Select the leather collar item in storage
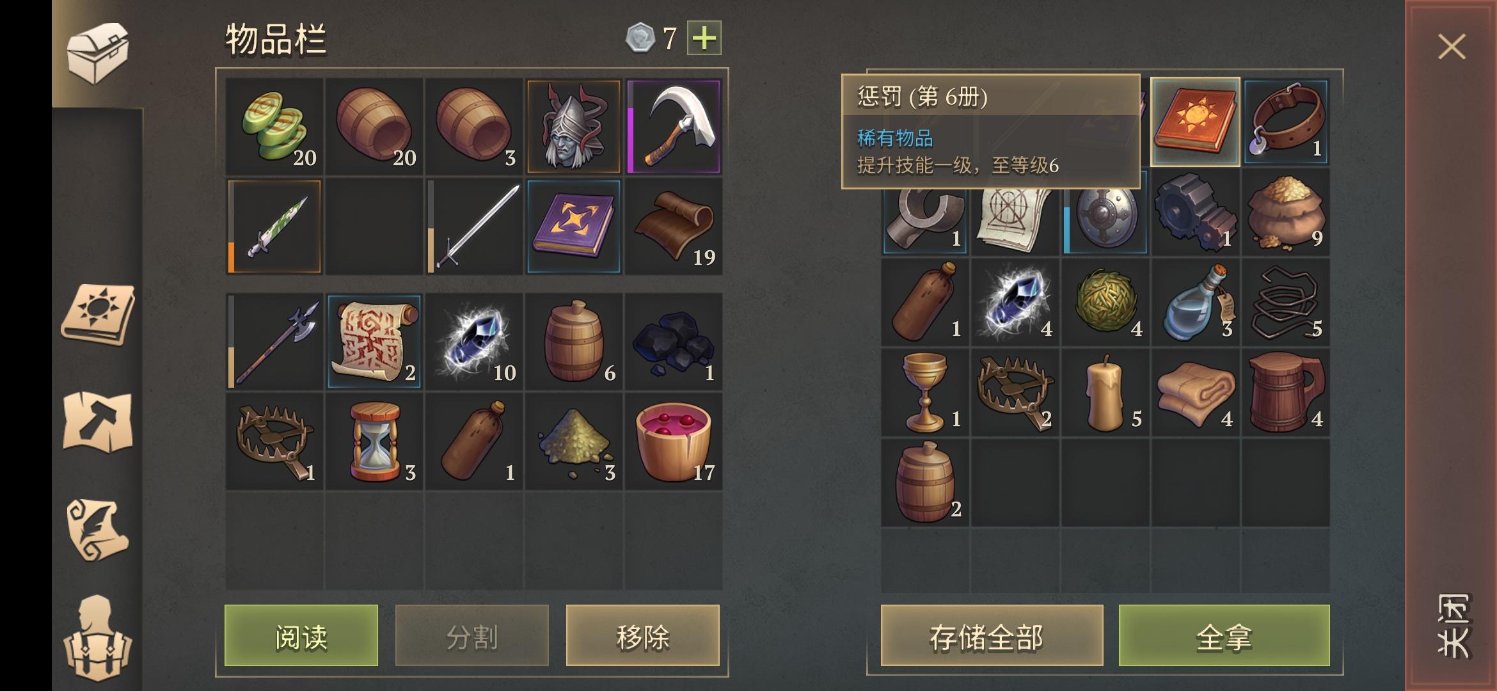The image size is (1497, 691). click(x=1286, y=122)
